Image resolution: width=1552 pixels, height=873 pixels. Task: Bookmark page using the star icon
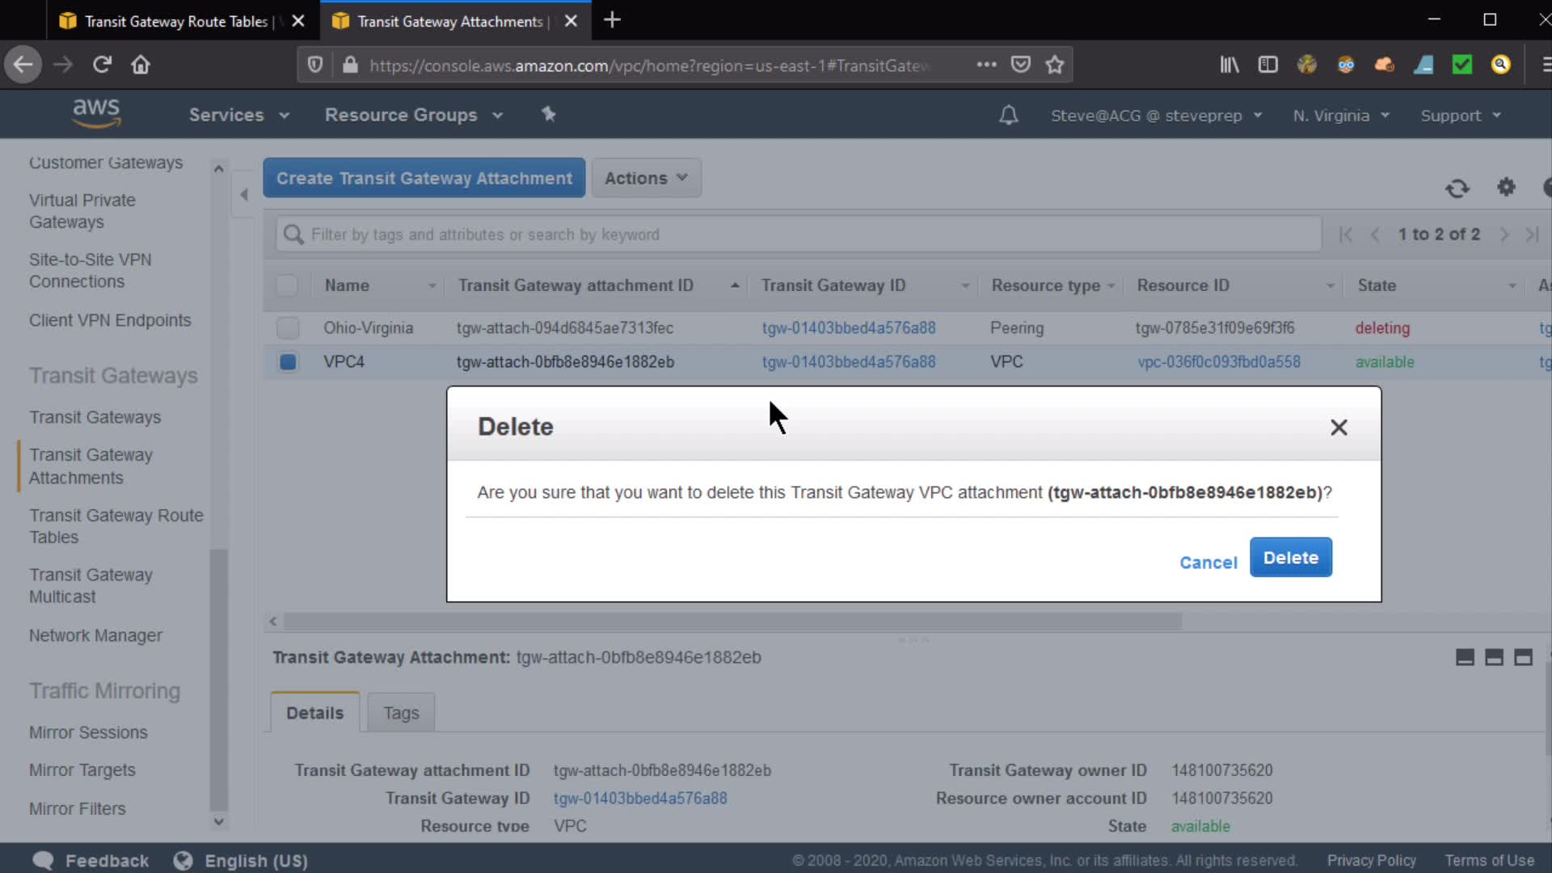(1054, 65)
